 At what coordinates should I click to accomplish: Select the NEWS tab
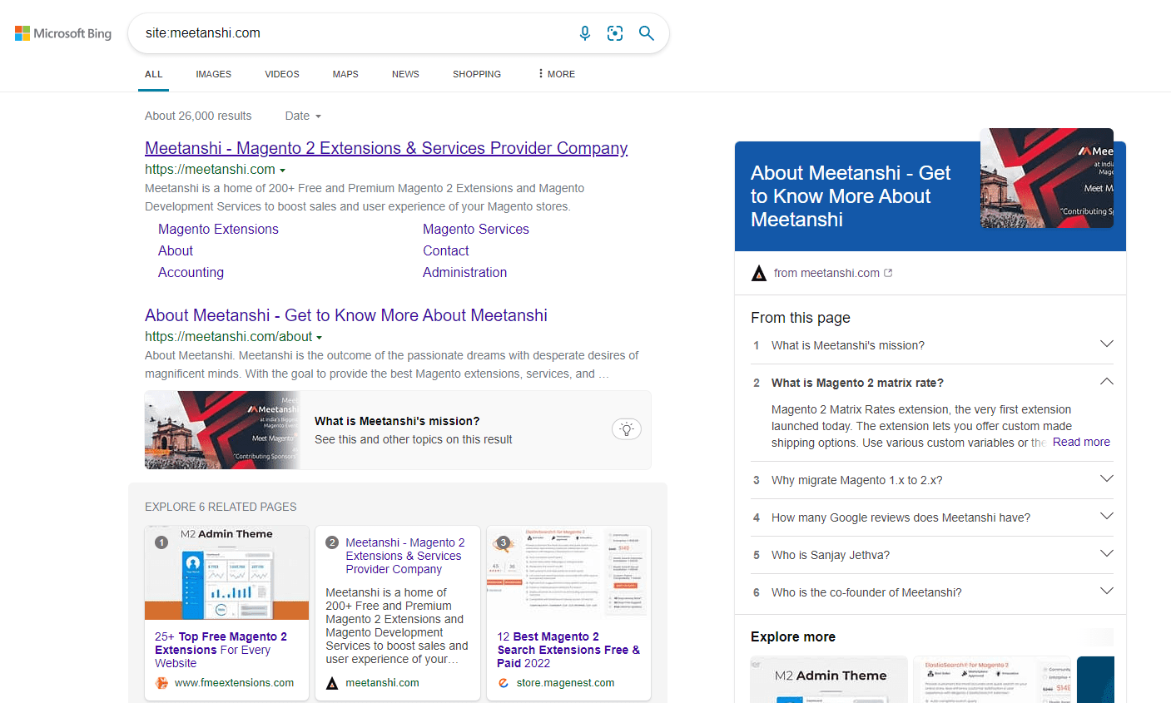pos(405,74)
